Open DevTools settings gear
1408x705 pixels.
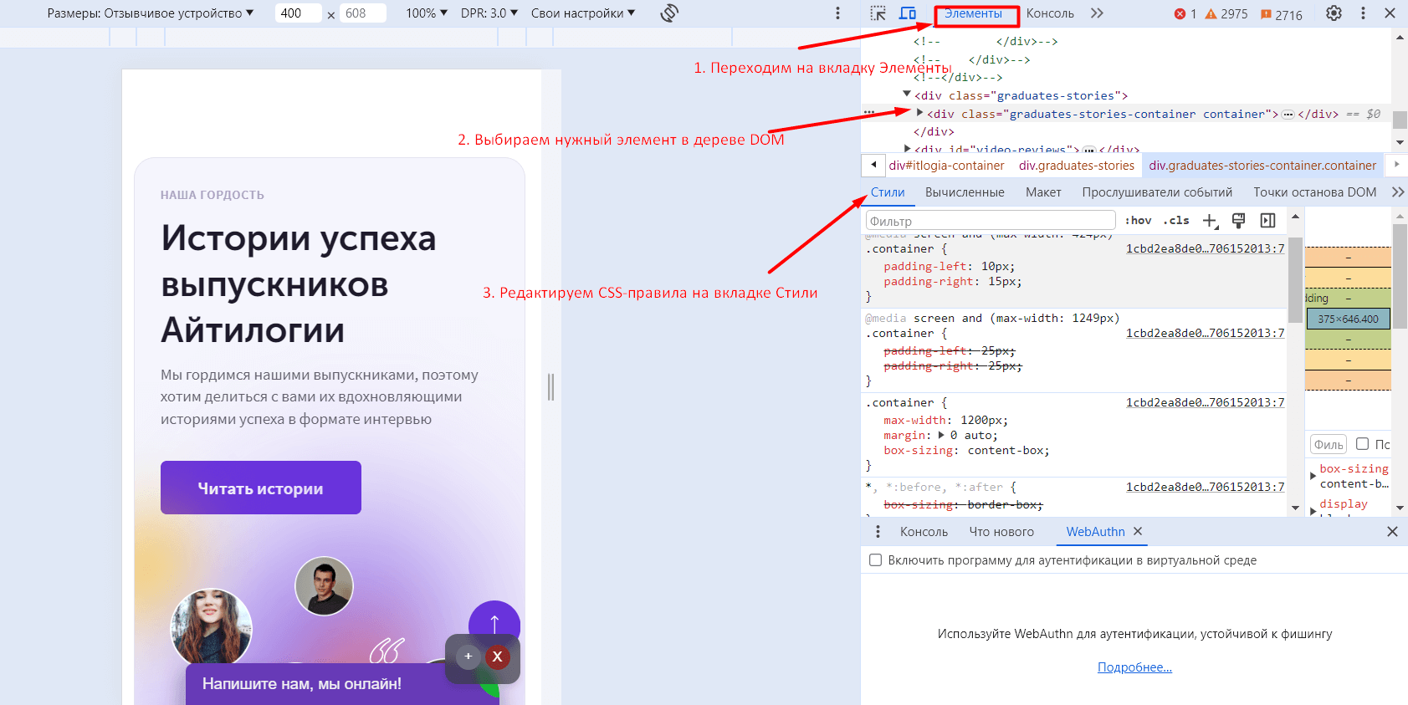click(1334, 13)
